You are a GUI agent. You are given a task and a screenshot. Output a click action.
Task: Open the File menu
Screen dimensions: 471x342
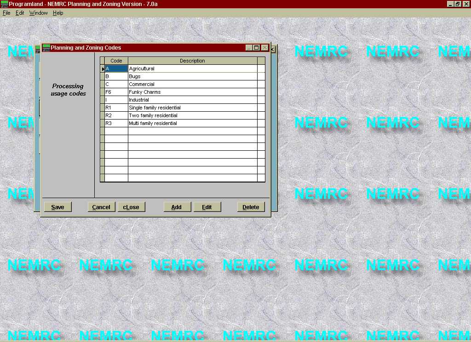point(6,13)
